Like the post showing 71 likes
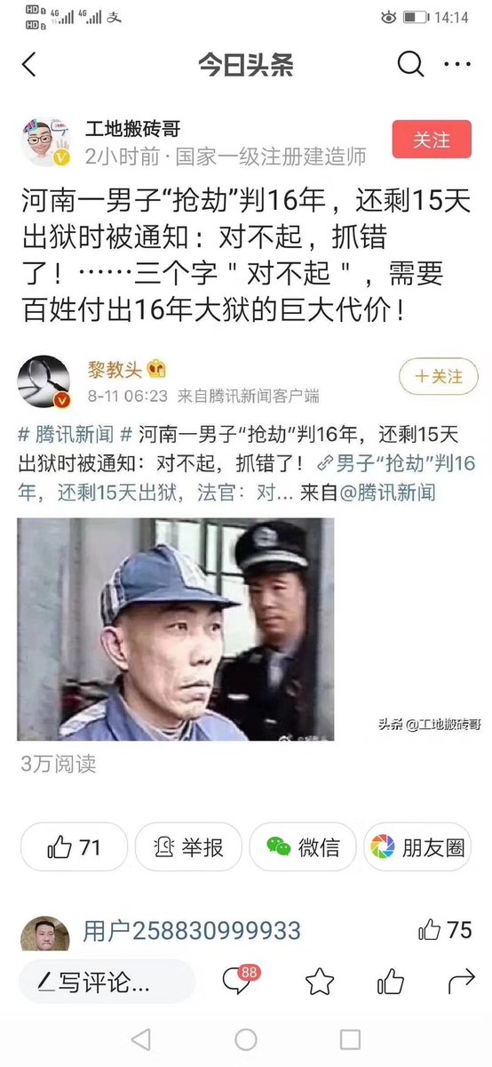The width and height of the screenshot is (492, 1067). [75, 847]
